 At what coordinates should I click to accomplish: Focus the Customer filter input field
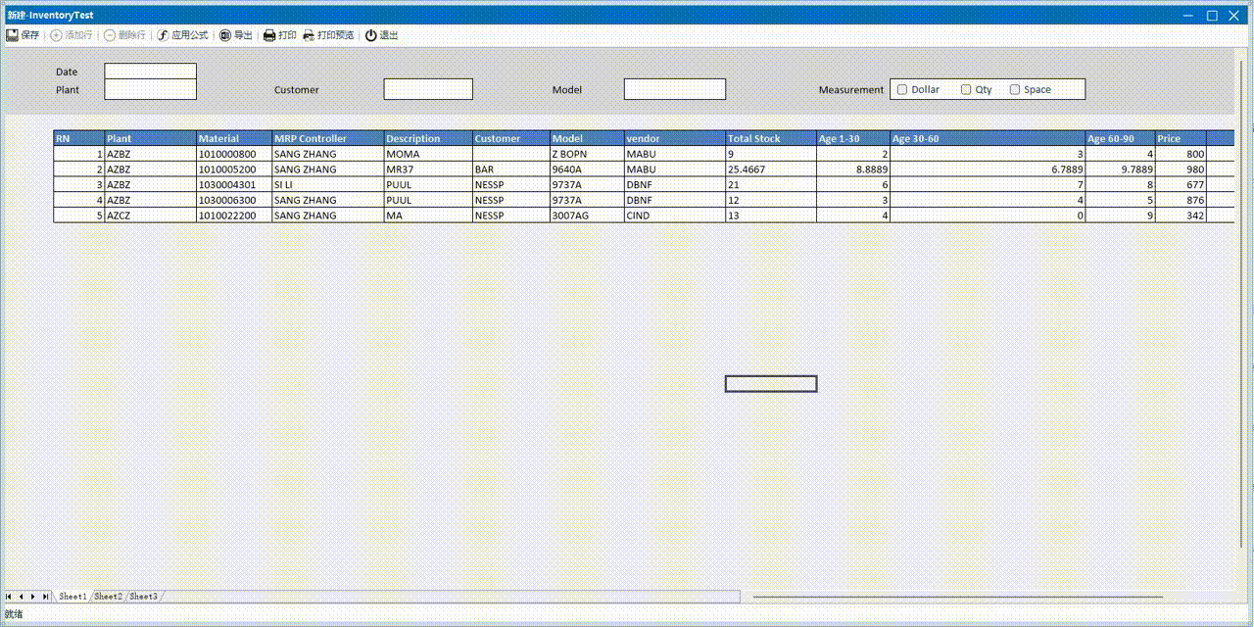point(428,89)
